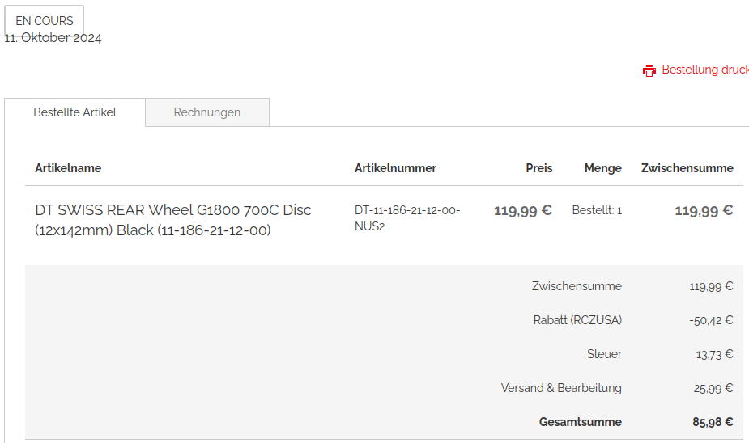Click the article number DT-11-186-21-12-00-NUS2
The height and width of the screenshot is (443, 749).
pyautogui.click(x=407, y=218)
